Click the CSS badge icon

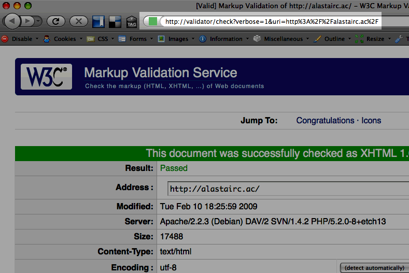click(x=91, y=39)
